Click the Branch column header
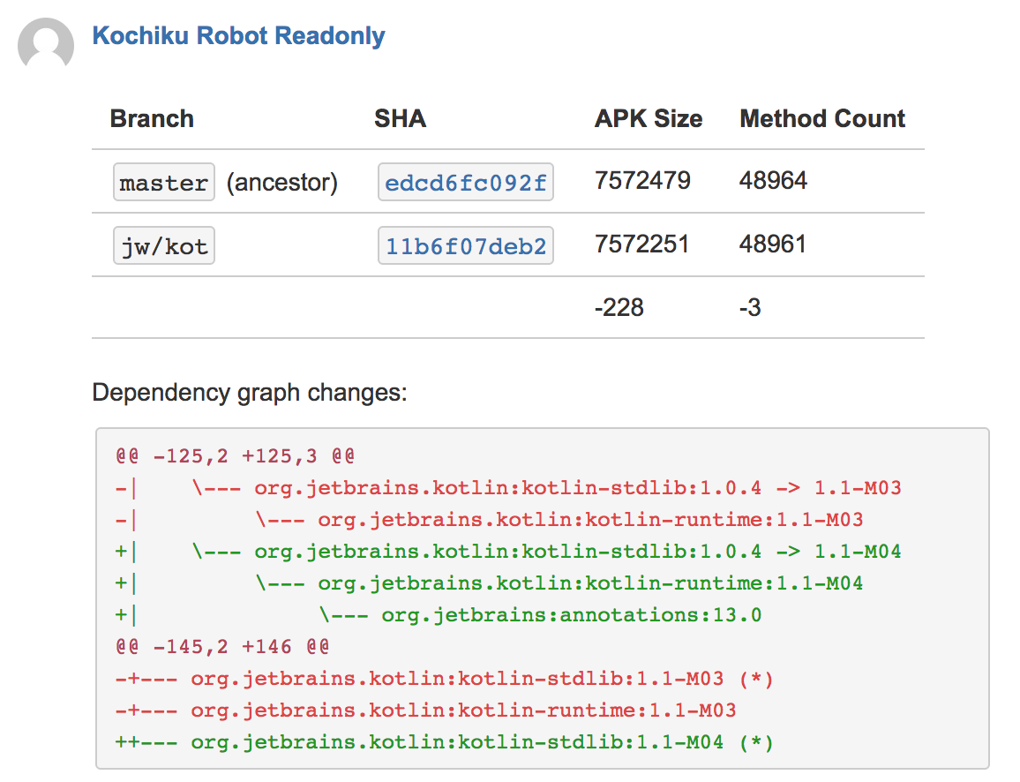1020x782 pixels. click(152, 119)
